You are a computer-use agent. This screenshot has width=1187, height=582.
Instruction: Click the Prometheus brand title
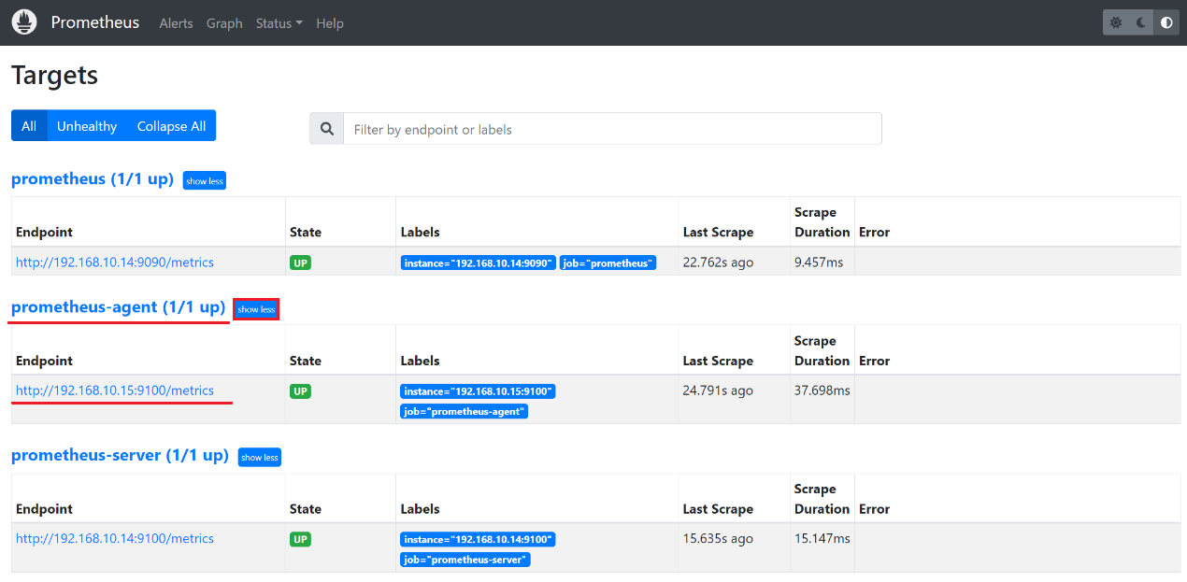coord(95,22)
